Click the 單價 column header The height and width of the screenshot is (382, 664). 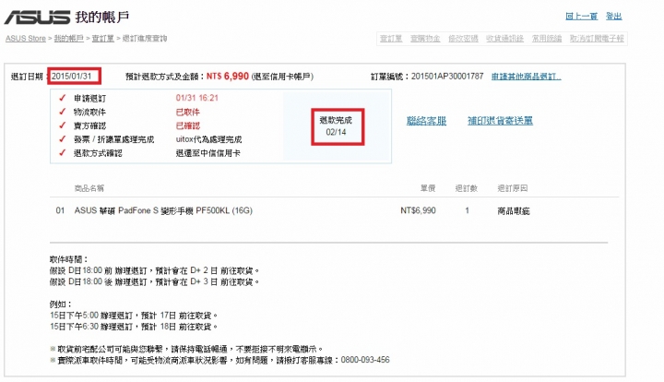[x=428, y=188]
